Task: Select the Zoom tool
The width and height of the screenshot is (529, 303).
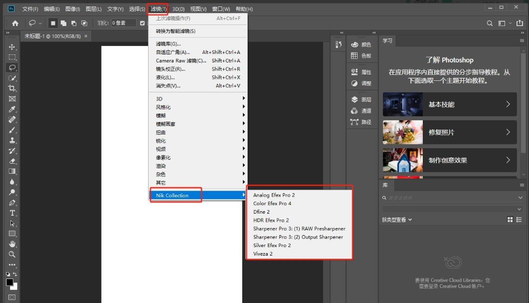Action: pos(12,255)
